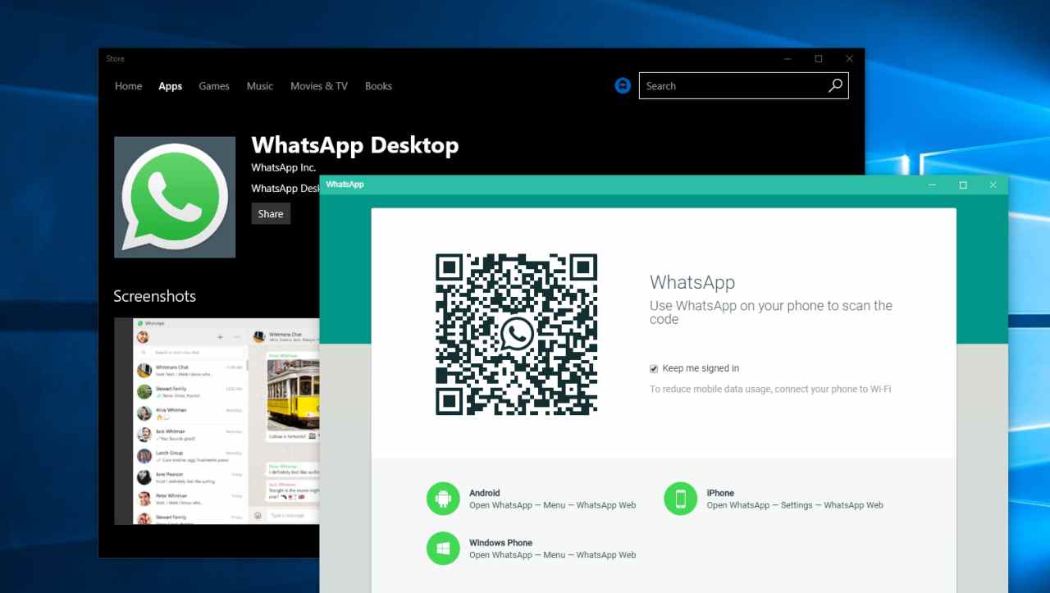Click the WhatsApp Desktop app logo
Image resolution: width=1050 pixels, height=593 pixels.
[x=175, y=198]
